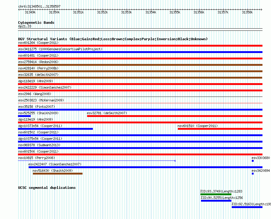Open nsv601510 (Cooper2011) label
The image size is (271, 219).
click(198, 126)
